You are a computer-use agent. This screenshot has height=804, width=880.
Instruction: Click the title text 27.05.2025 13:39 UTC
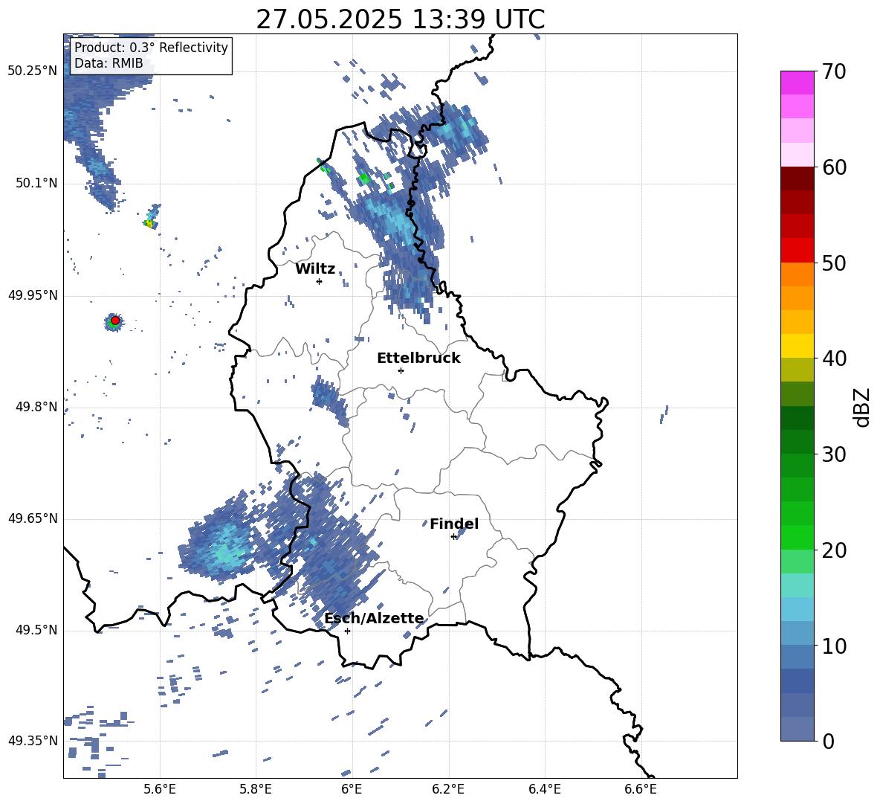pyautogui.click(x=400, y=19)
